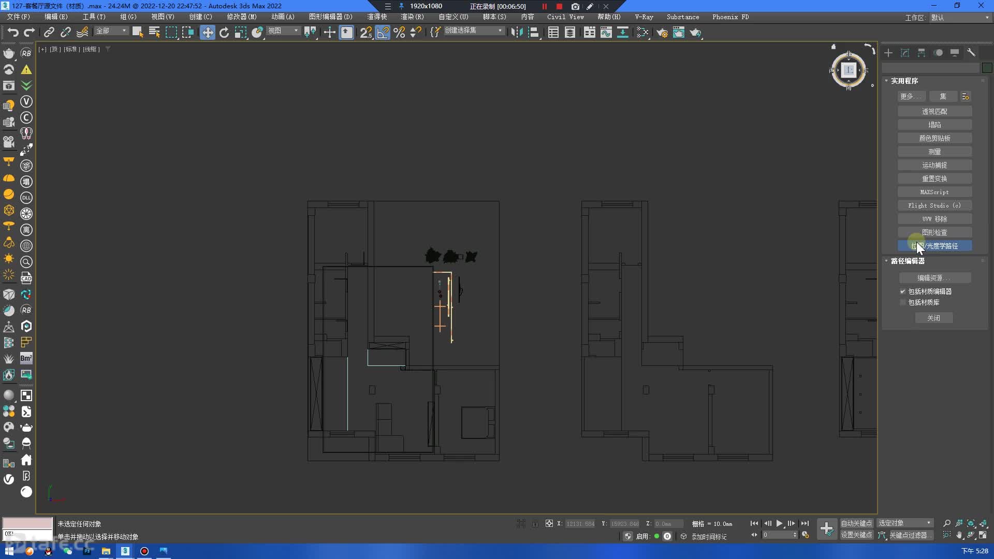Screen dimensions: 994x559
Task: Open the Layer Explorer icon
Action: pyautogui.click(x=570, y=33)
